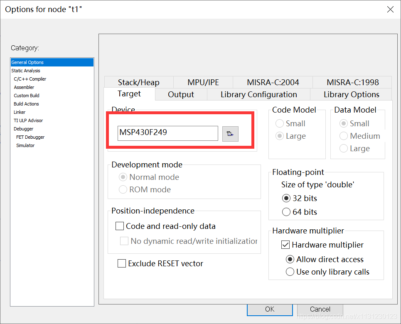Toggle the Exclude RESET vector checkbox
The image size is (401, 324).
[122, 264]
